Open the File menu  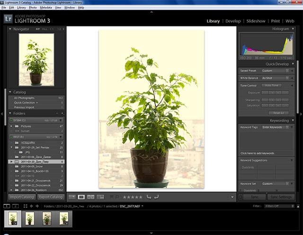point(4,8)
